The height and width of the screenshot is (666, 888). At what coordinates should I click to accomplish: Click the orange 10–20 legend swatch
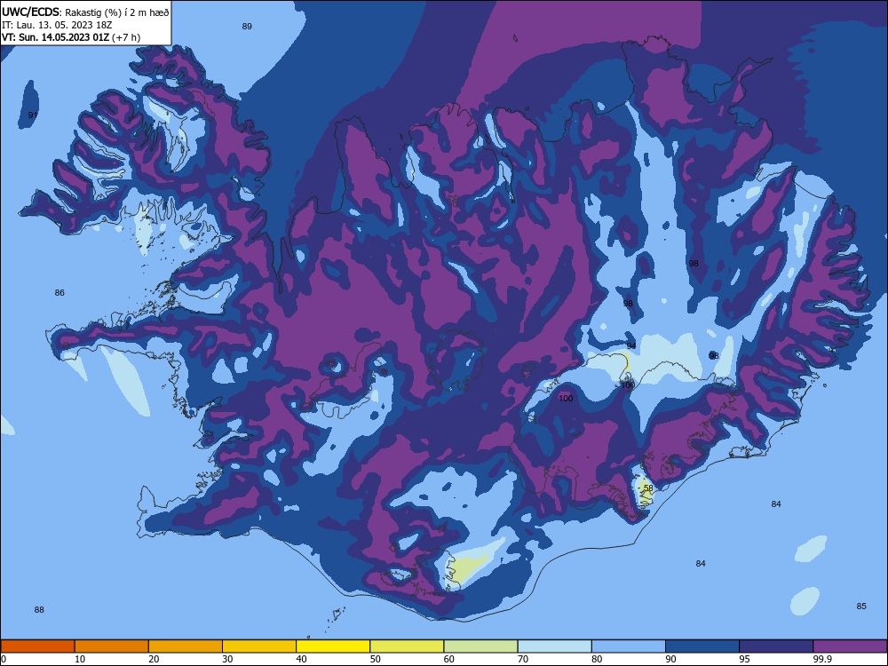tap(112, 646)
